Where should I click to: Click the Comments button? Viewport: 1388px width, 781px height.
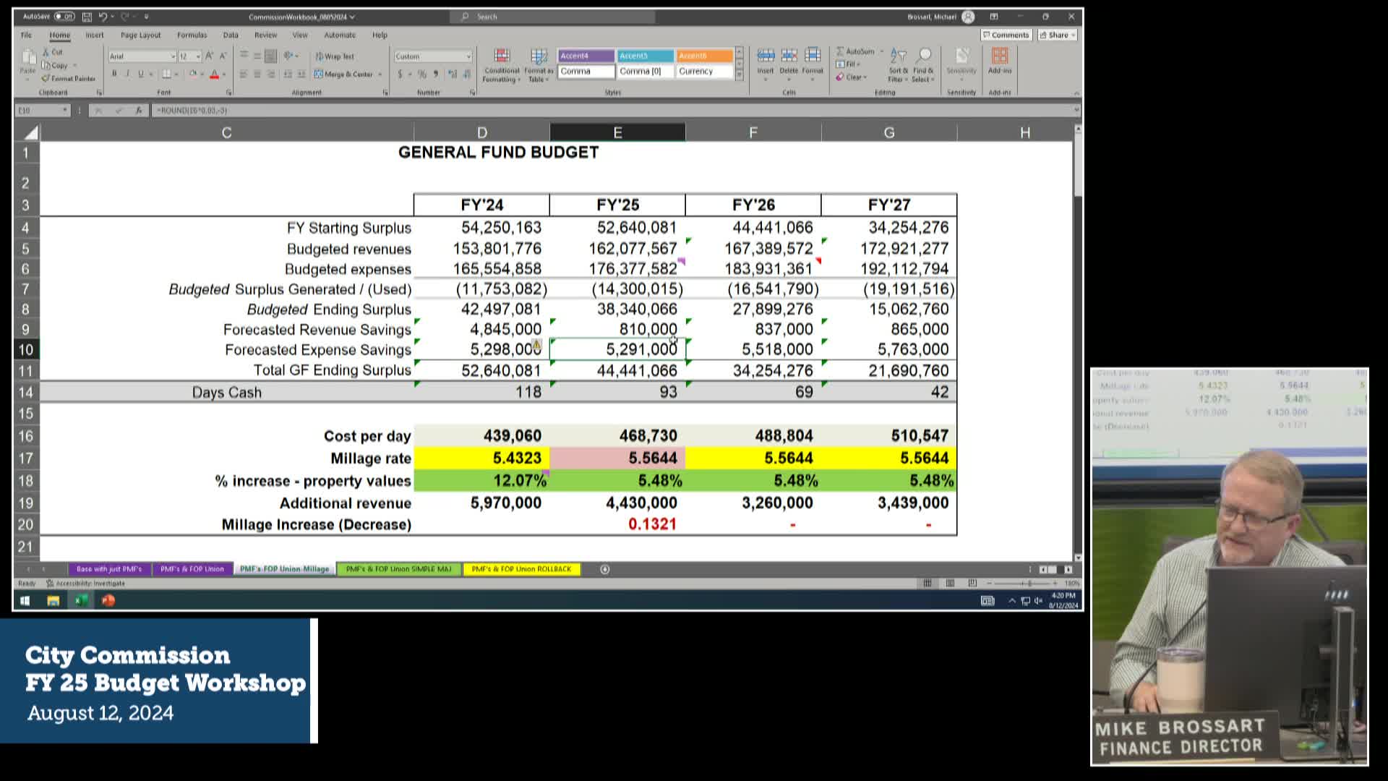(1006, 35)
